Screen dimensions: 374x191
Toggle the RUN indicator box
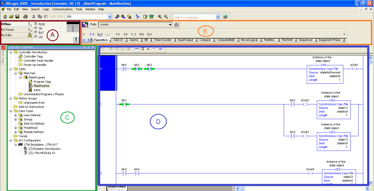pos(36,24)
